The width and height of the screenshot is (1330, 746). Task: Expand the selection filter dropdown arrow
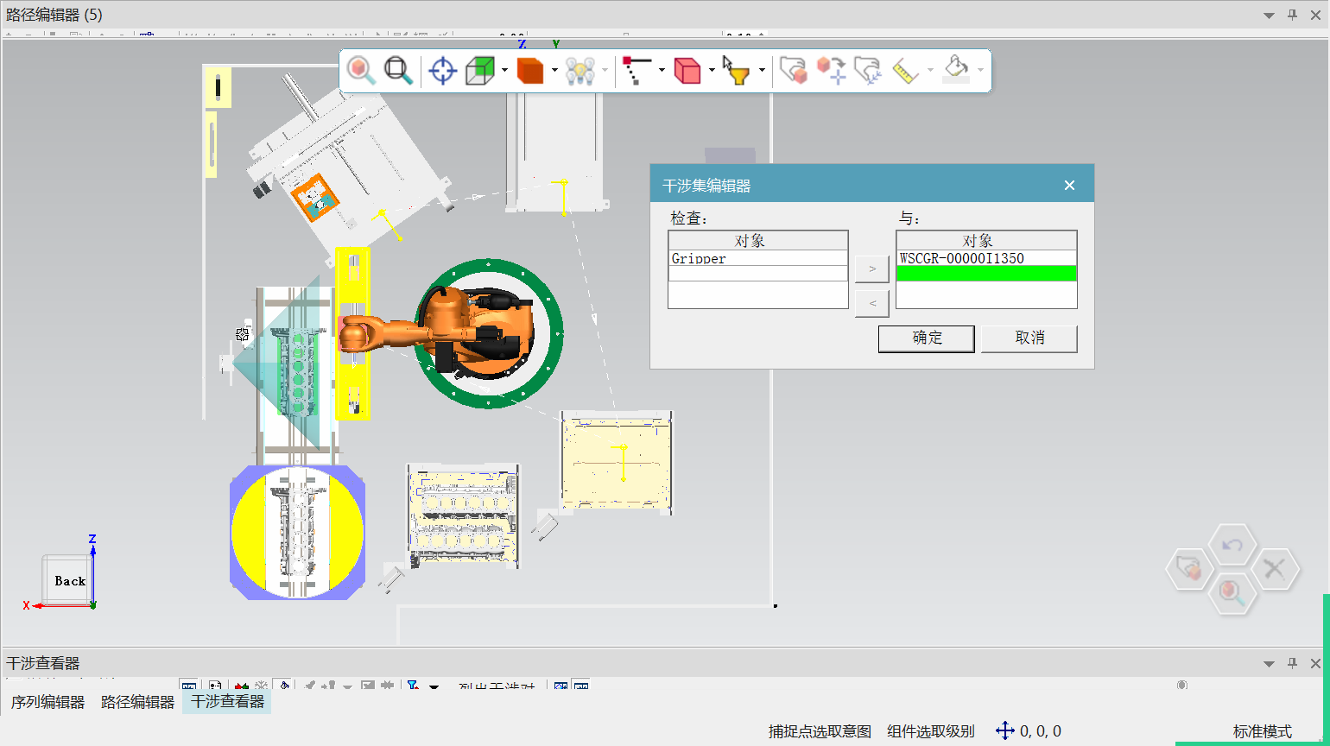click(x=762, y=71)
